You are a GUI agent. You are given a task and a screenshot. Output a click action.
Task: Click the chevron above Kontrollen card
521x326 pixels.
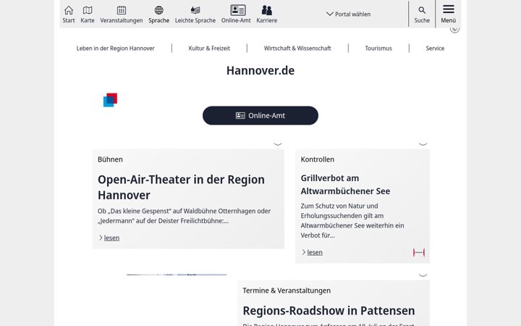point(423,143)
